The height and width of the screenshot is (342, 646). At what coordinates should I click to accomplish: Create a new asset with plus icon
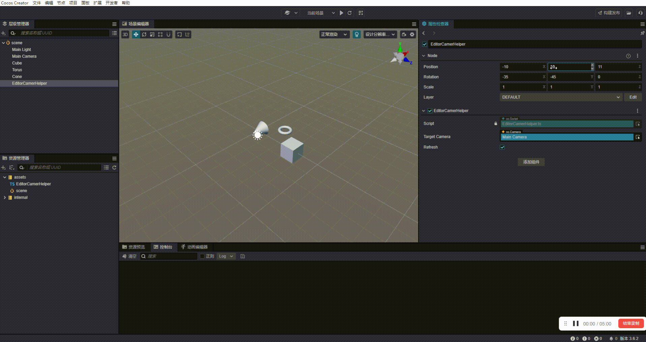[x=3, y=167]
